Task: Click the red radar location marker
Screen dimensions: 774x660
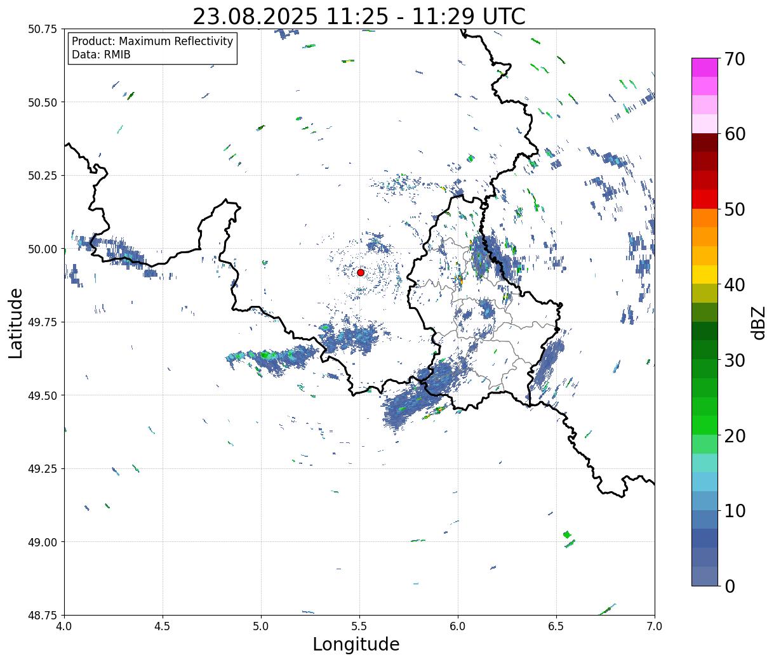Action: click(x=361, y=272)
